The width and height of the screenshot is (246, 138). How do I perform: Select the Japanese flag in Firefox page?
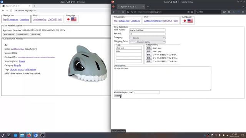(x=184, y=21)
